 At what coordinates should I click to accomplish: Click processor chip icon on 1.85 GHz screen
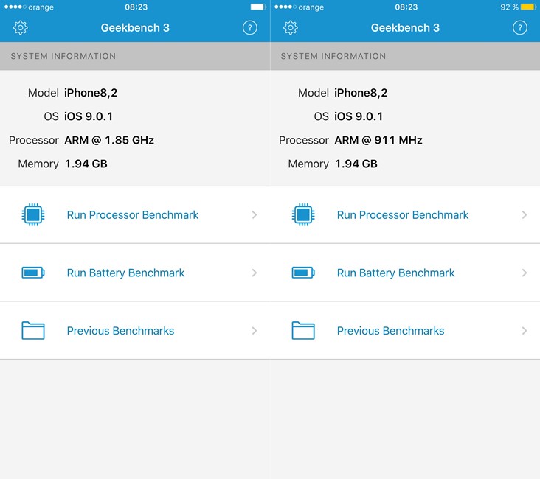click(33, 215)
